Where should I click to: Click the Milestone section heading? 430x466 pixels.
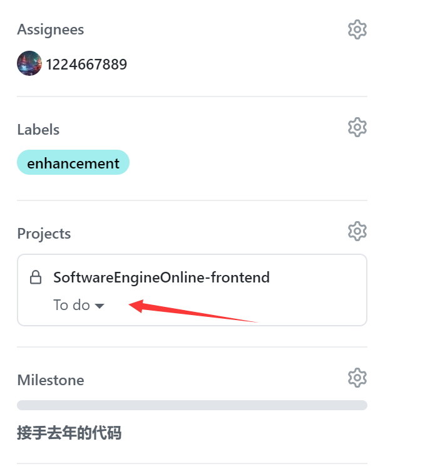51,380
